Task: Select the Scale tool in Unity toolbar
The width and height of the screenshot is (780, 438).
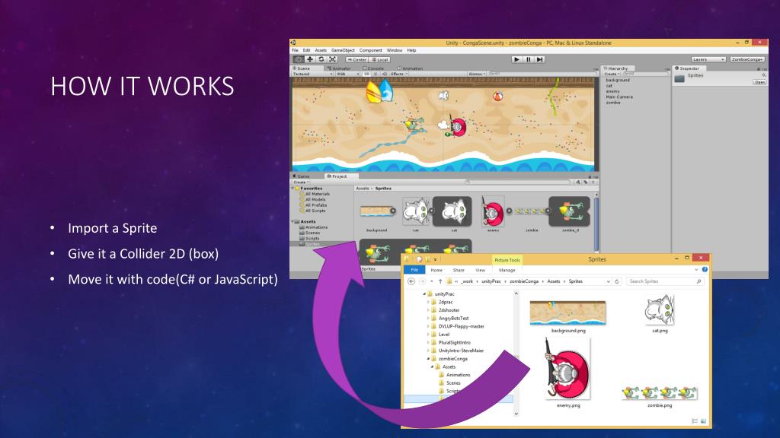Action: (332, 59)
